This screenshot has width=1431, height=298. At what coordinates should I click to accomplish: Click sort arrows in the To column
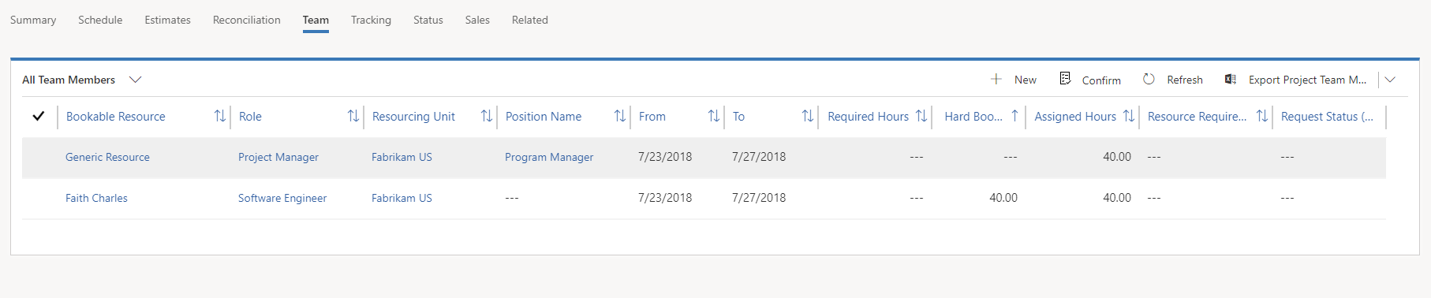[808, 116]
